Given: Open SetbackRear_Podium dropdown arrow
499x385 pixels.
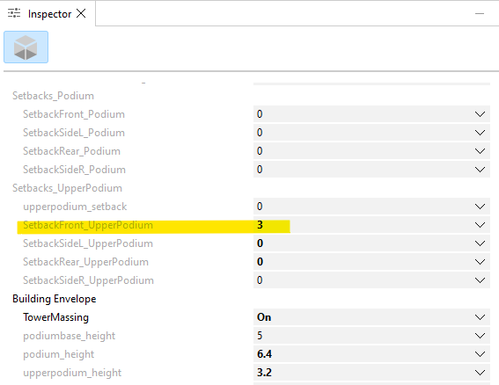Looking at the screenshot, I should [x=480, y=151].
